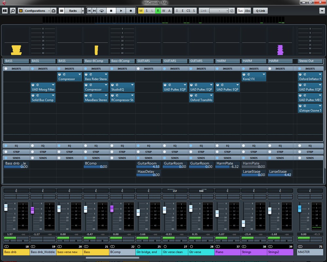Click stereo link icon on Bass dnb channel
The height and width of the screenshot is (262, 327).
[x=7, y=247]
